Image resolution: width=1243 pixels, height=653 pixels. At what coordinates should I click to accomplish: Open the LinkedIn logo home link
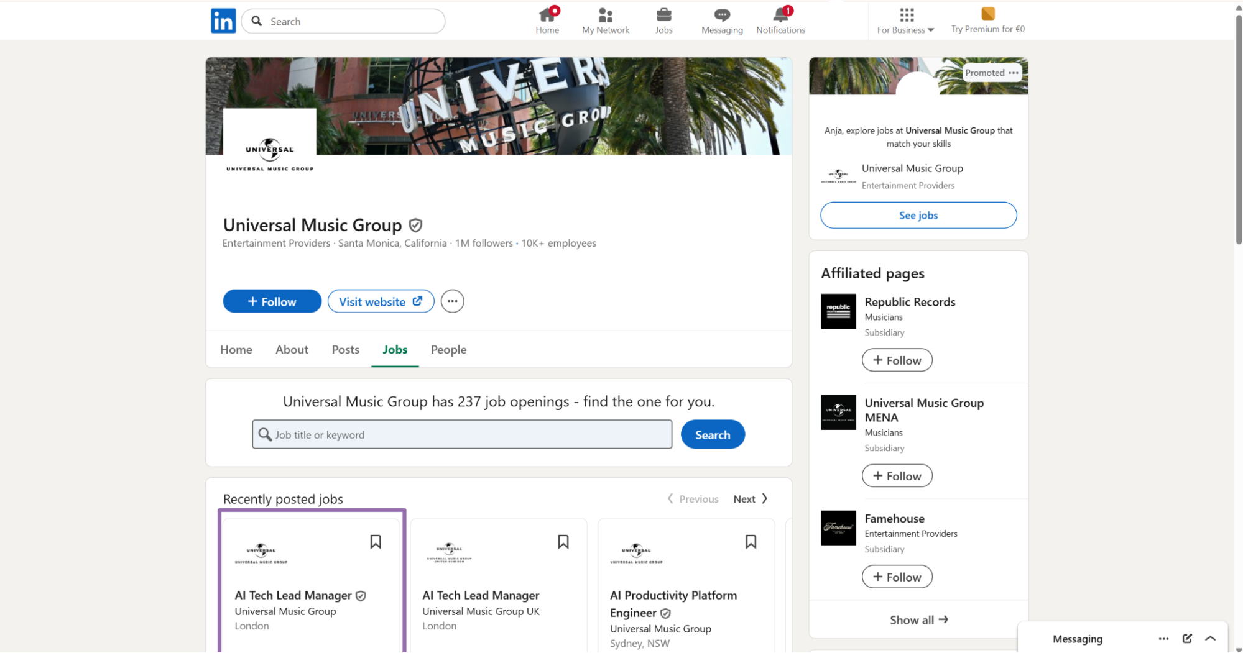tap(223, 21)
